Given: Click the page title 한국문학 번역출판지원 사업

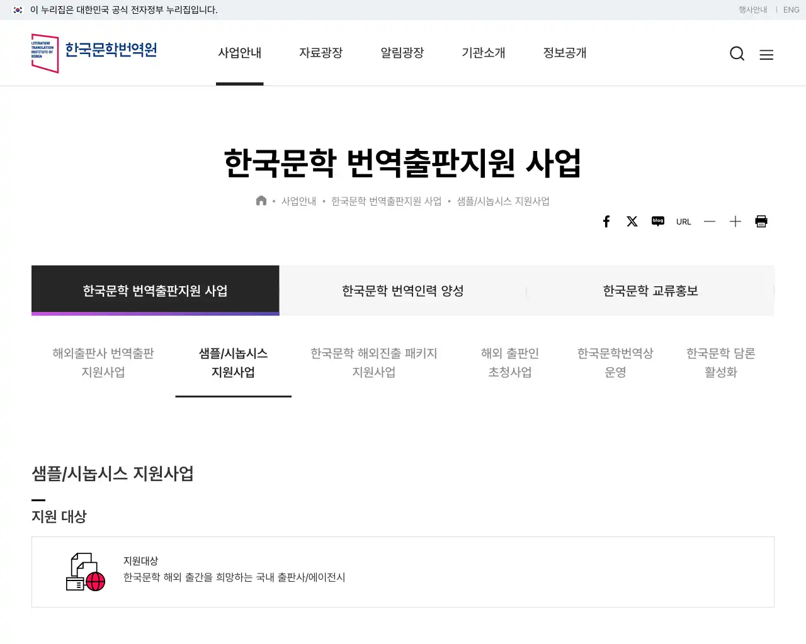Looking at the screenshot, I should tap(402, 163).
